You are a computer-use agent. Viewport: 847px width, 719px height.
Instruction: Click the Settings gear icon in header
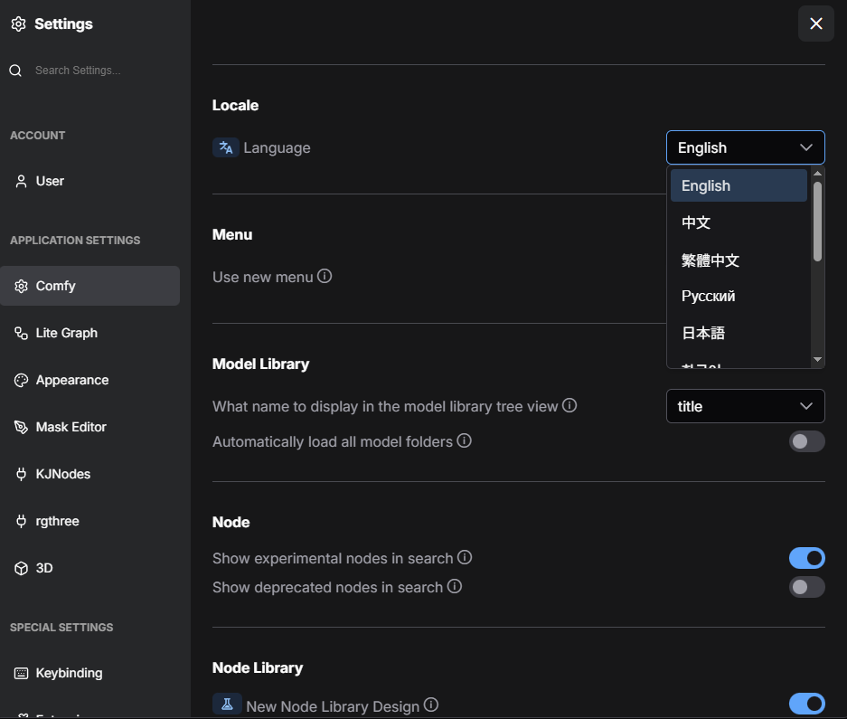pyautogui.click(x=18, y=24)
